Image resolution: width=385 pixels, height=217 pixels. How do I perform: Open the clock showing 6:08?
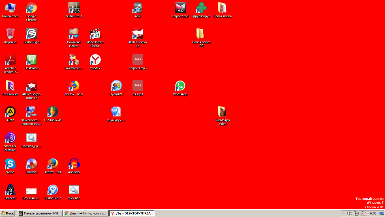click(x=373, y=213)
